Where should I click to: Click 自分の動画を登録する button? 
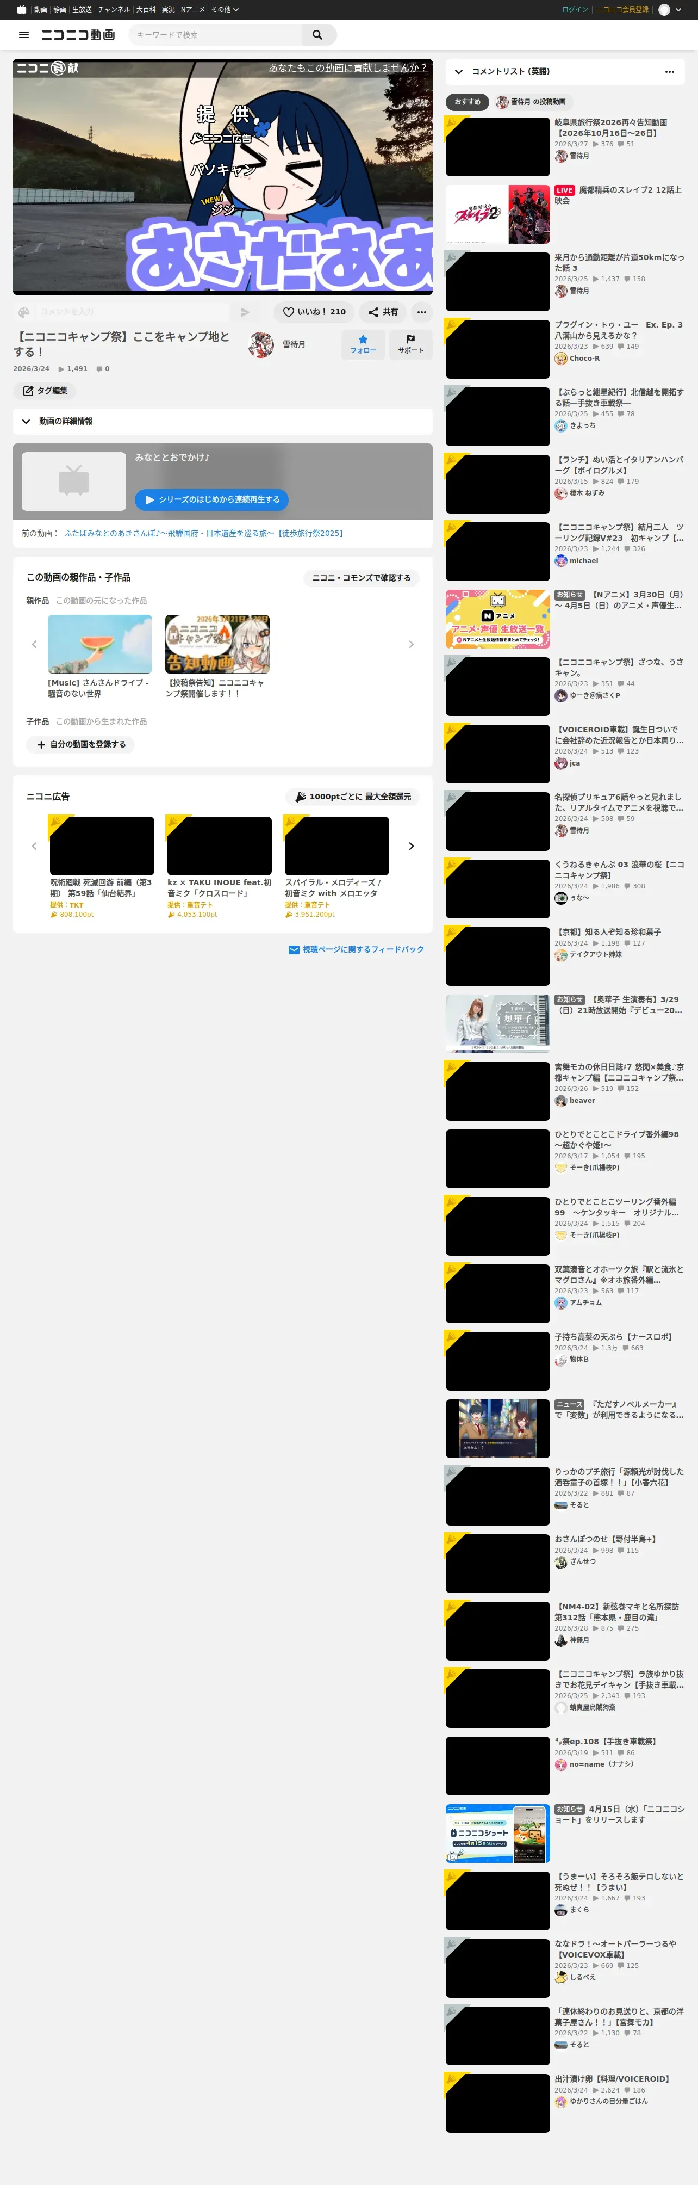coord(80,745)
